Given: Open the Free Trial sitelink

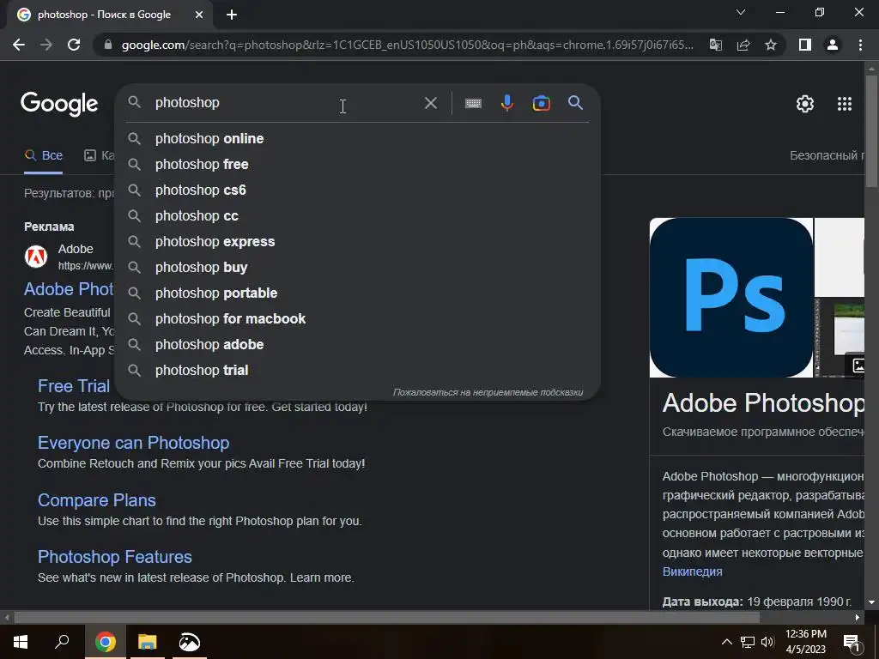Looking at the screenshot, I should tap(74, 386).
